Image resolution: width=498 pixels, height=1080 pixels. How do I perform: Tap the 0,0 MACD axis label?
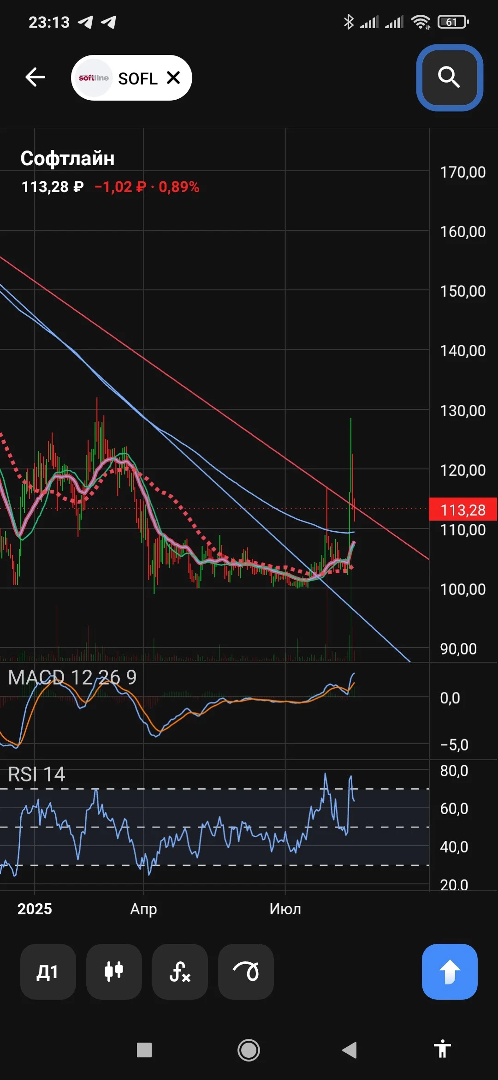click(450, 698)
